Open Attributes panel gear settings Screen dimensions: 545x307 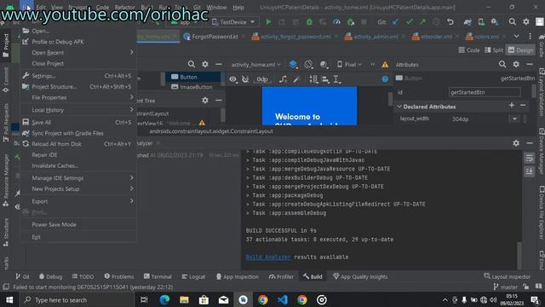(x=516, y=64)
